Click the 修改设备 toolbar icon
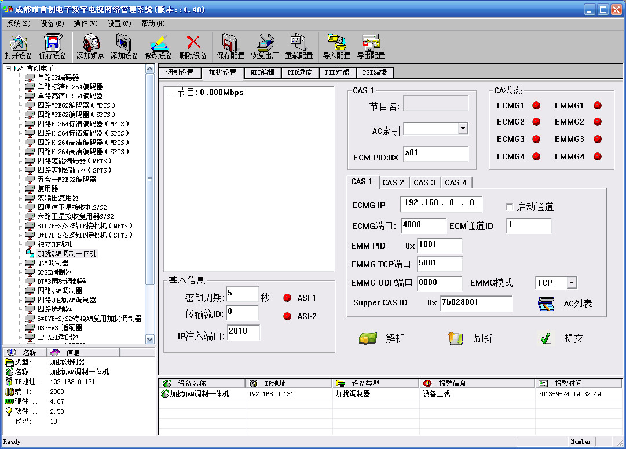 [x=159, y=42]
